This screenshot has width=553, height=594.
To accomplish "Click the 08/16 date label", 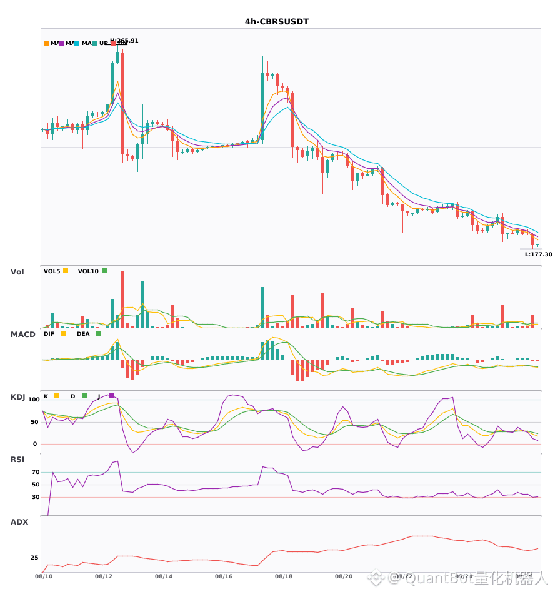I will pos(224,576).
